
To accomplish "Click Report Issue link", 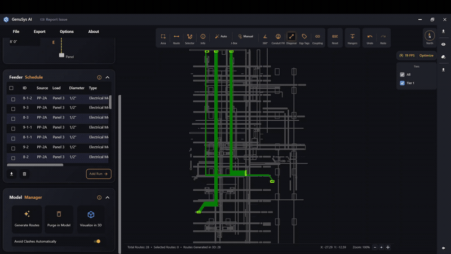I will [54, 20].
